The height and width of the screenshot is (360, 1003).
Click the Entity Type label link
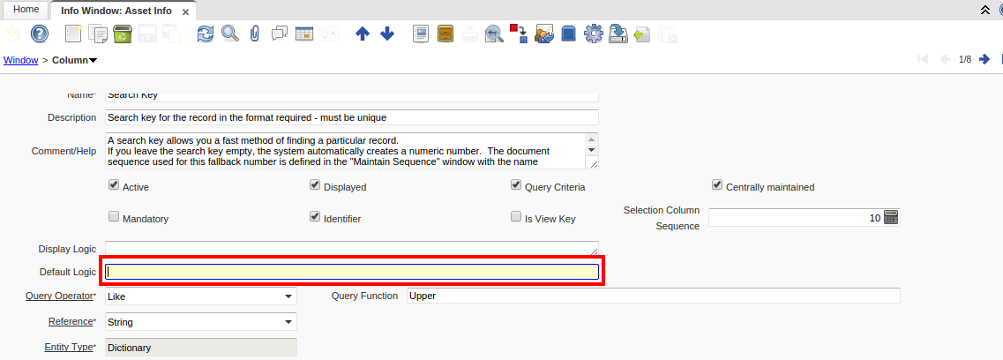pos(69,348)
